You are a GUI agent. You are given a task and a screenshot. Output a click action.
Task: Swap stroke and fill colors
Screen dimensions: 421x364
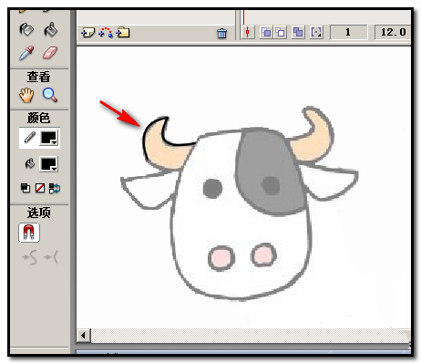click(55, 188)
